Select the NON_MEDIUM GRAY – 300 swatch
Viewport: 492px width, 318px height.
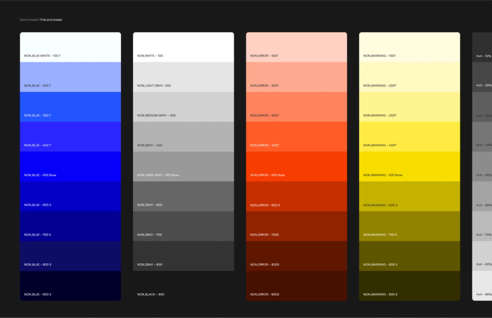[183, 106]
